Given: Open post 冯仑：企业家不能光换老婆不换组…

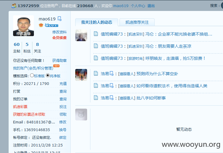Looking at the screenshot, I should (x=179, y=34).
